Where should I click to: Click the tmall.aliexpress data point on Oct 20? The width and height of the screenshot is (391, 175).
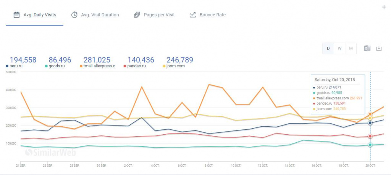coord(370,114)
